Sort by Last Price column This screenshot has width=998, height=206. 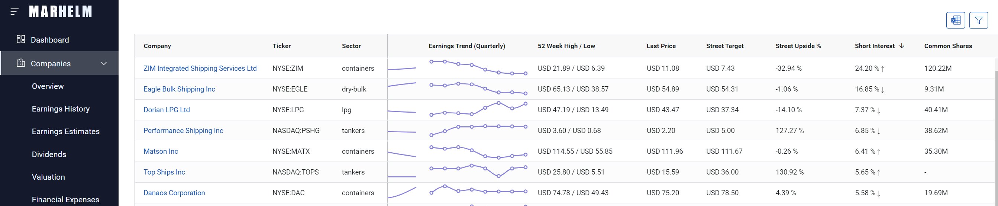point(661,46)
